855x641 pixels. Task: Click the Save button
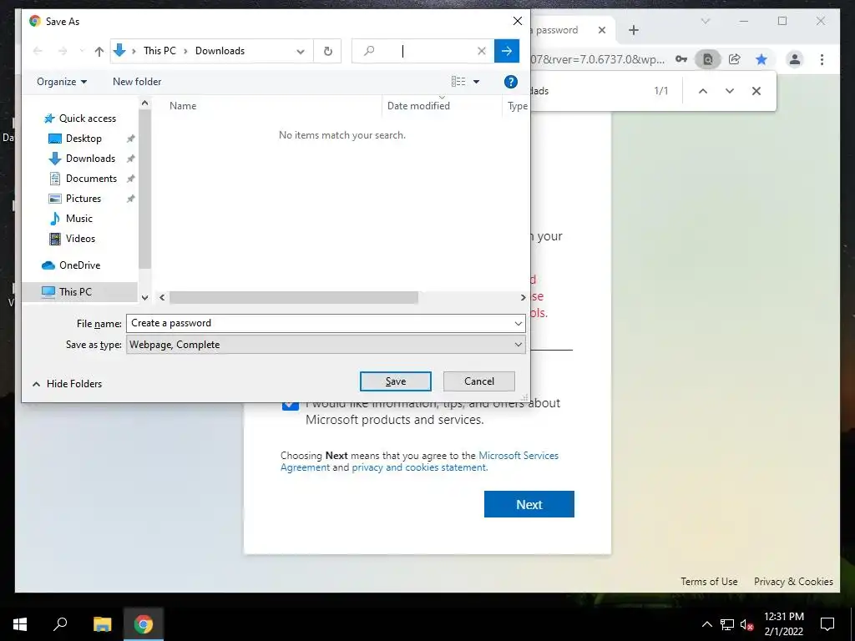point(395,381)
